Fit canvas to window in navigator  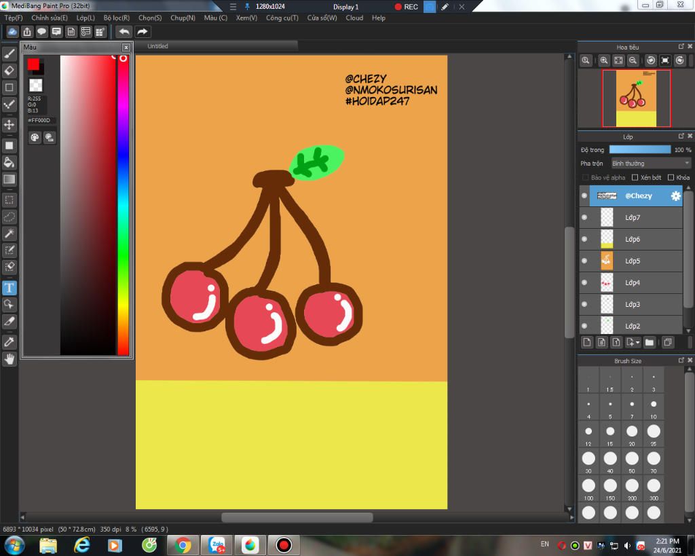pyautogui.click(x=618, y=60)
